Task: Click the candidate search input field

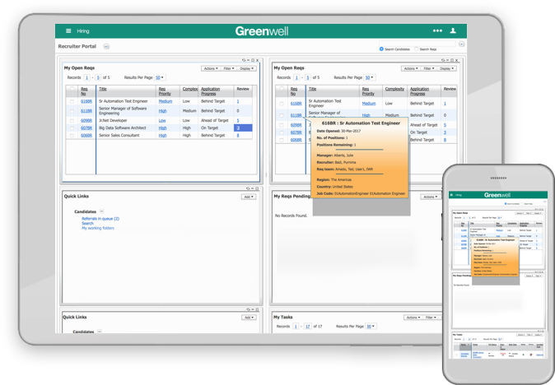Action: point(417,44)
